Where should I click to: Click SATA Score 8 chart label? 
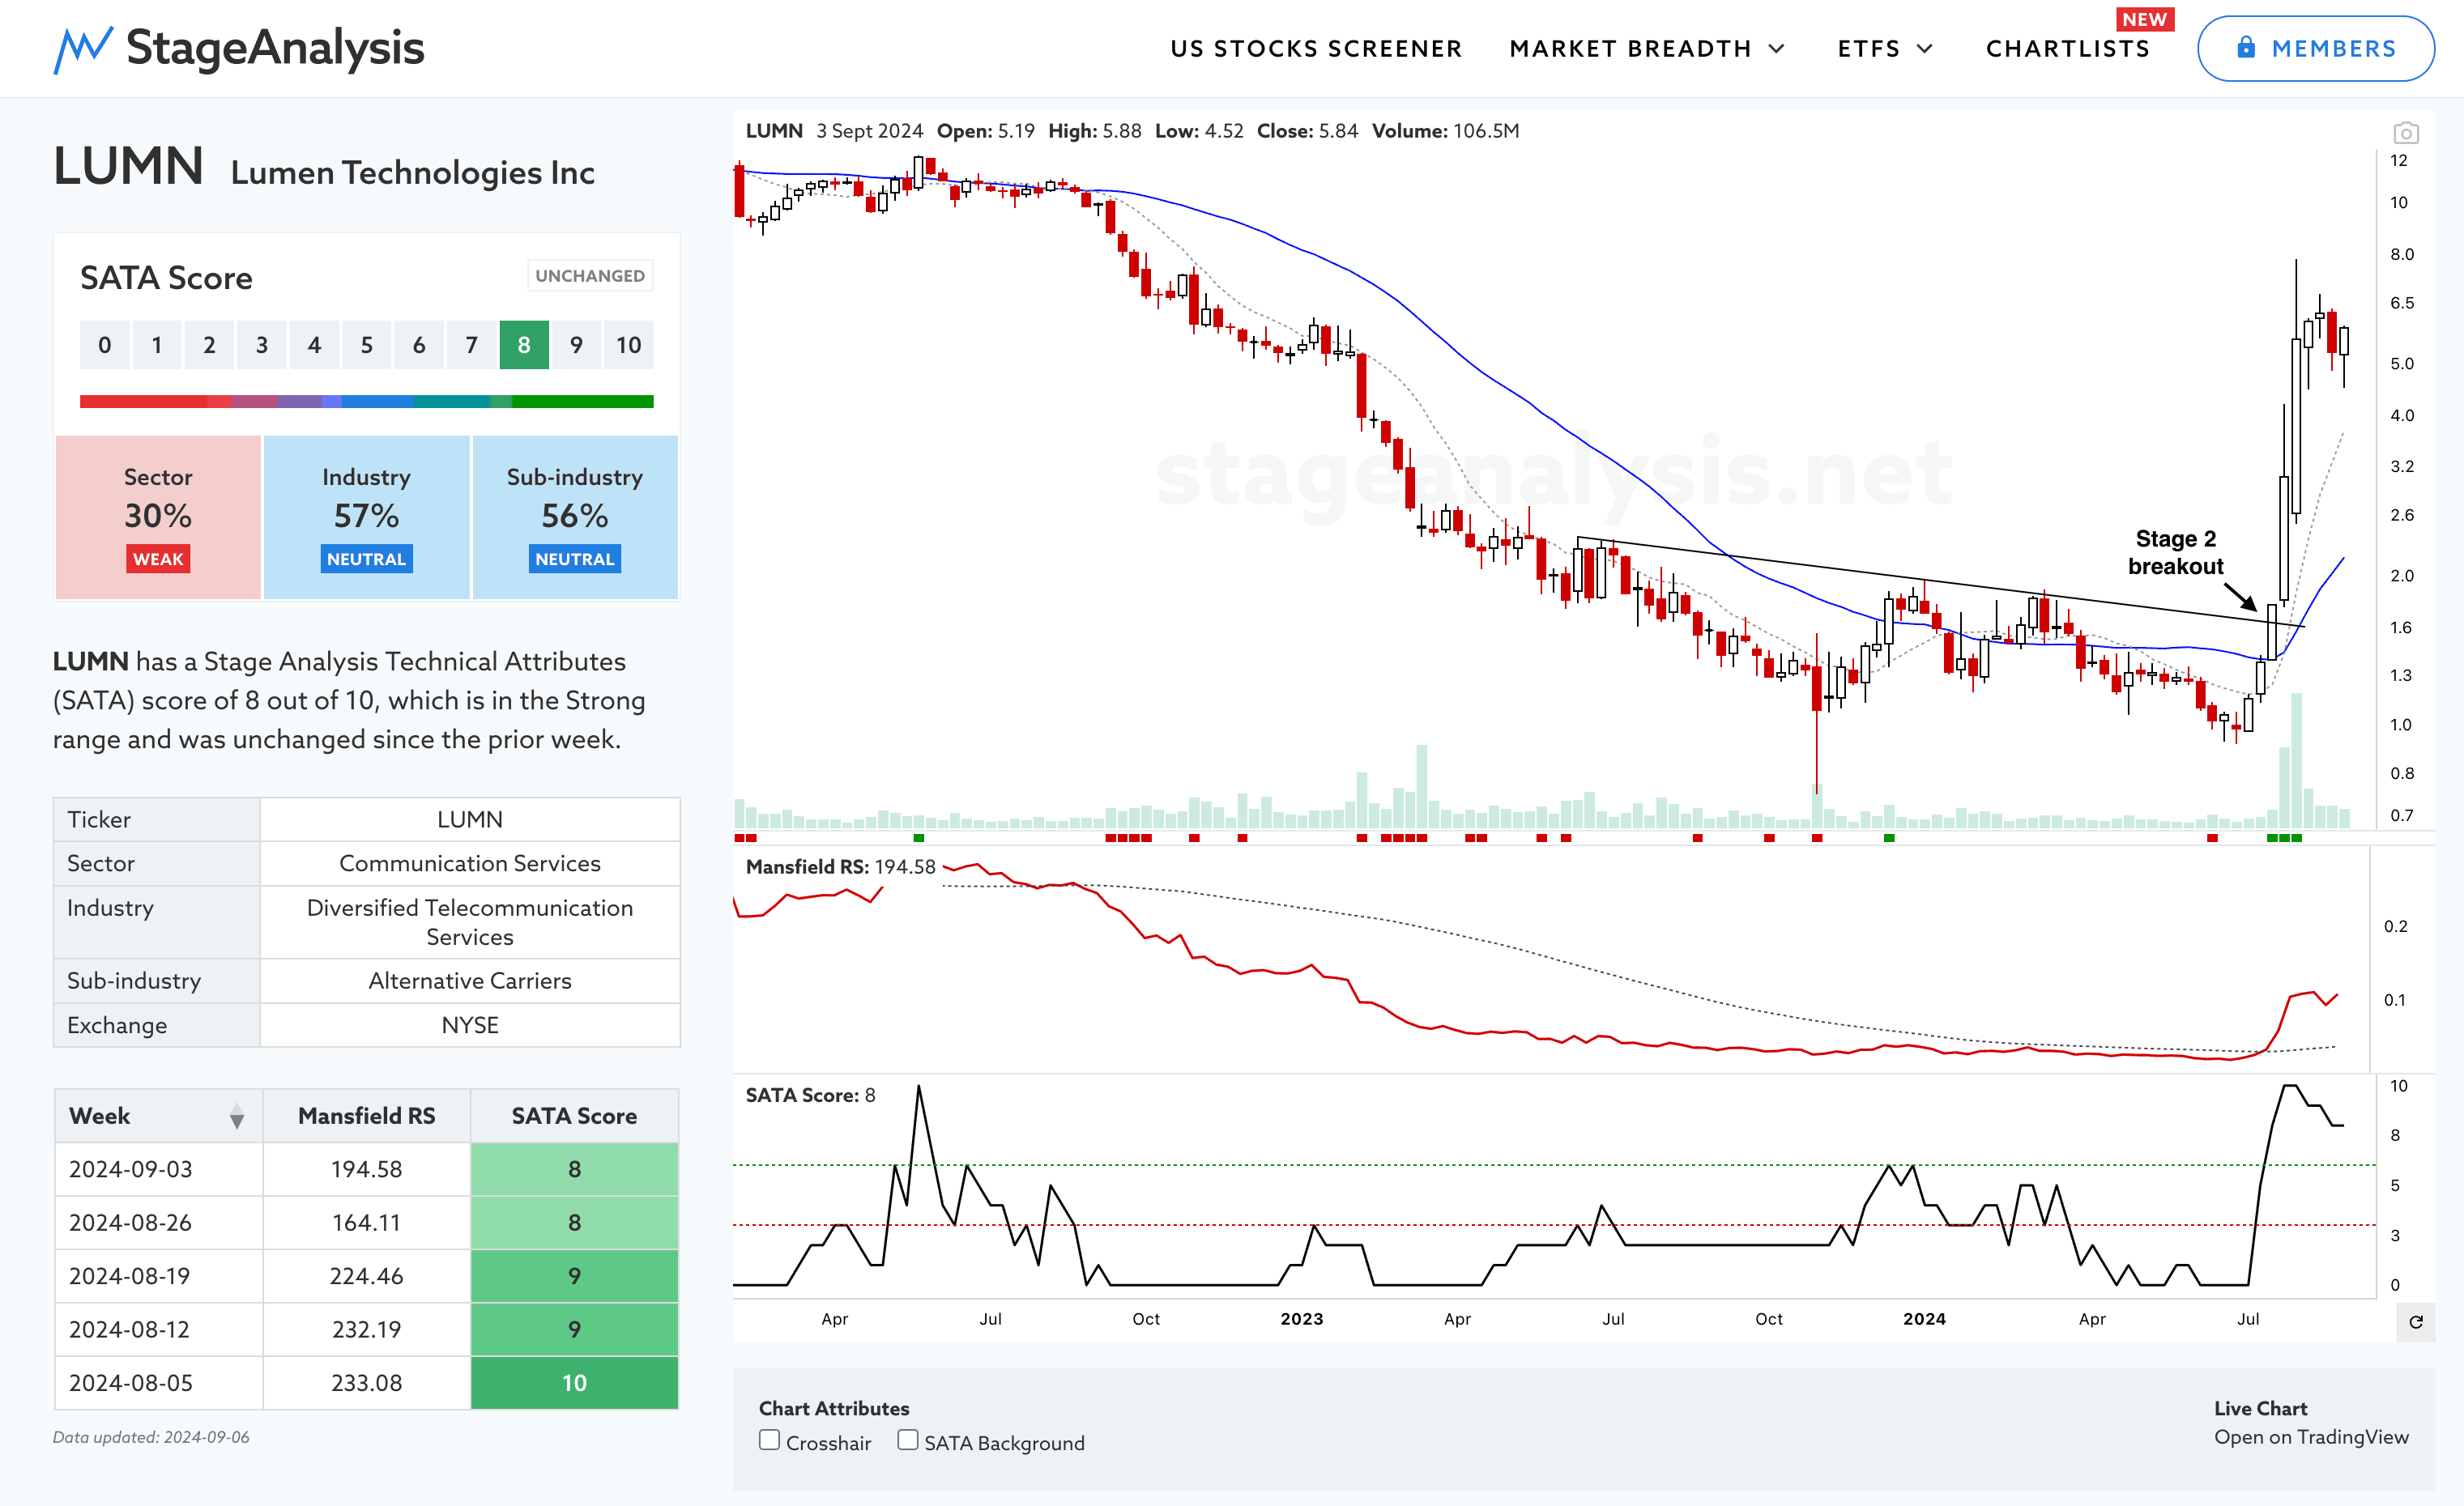pyautogui.click(x=810, y=1095)
